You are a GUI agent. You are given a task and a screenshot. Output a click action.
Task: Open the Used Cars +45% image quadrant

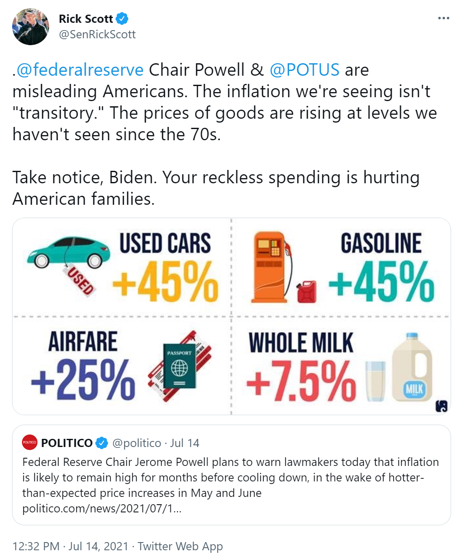(x=122, y=267)
